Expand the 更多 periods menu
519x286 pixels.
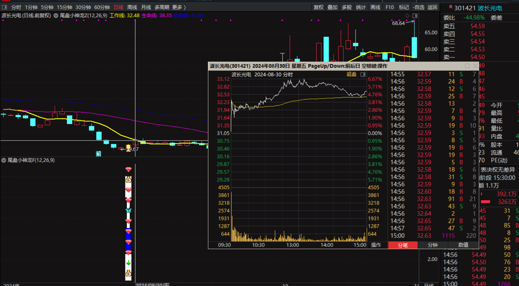coord(179,7)
